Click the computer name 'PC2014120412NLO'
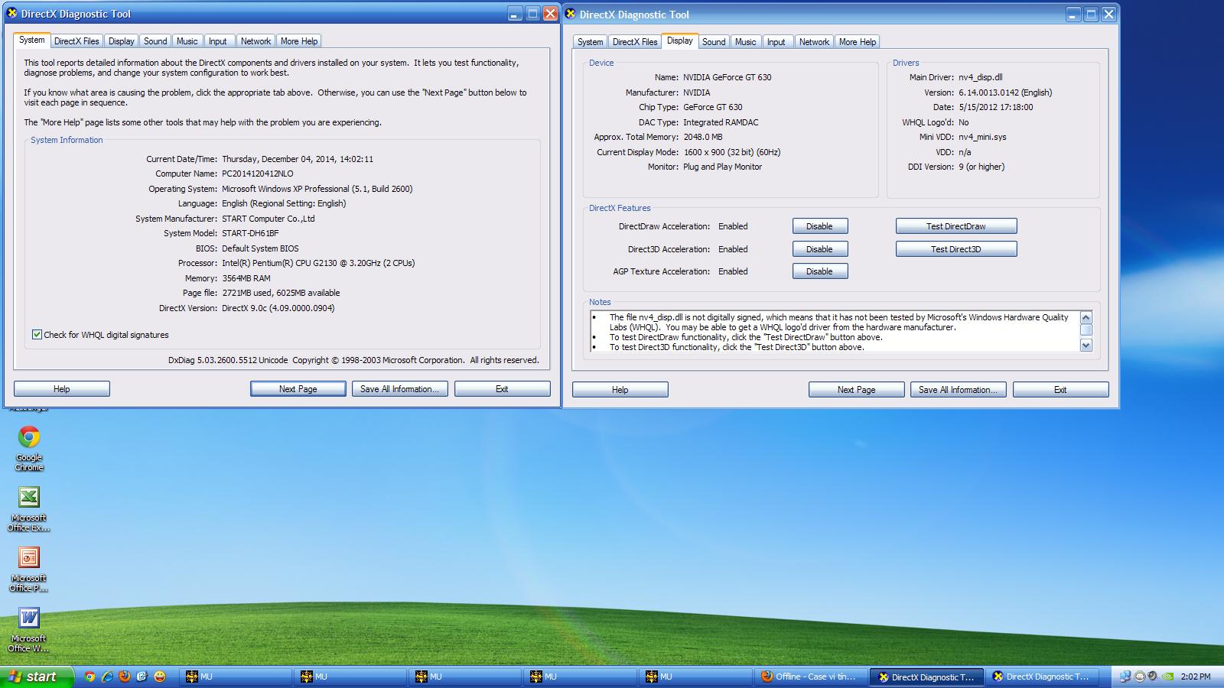Screen dimensions: 1224x688 point(258,174)
